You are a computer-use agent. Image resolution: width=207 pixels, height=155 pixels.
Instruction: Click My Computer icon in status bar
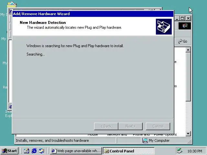[145, 140]
